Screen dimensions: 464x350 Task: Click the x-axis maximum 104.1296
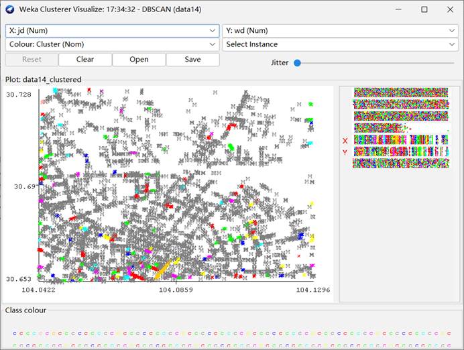tap(313, 290)
